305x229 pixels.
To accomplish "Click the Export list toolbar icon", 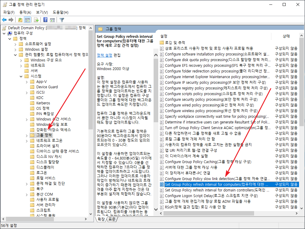I will pyautogui.click(x=36, y=20).
